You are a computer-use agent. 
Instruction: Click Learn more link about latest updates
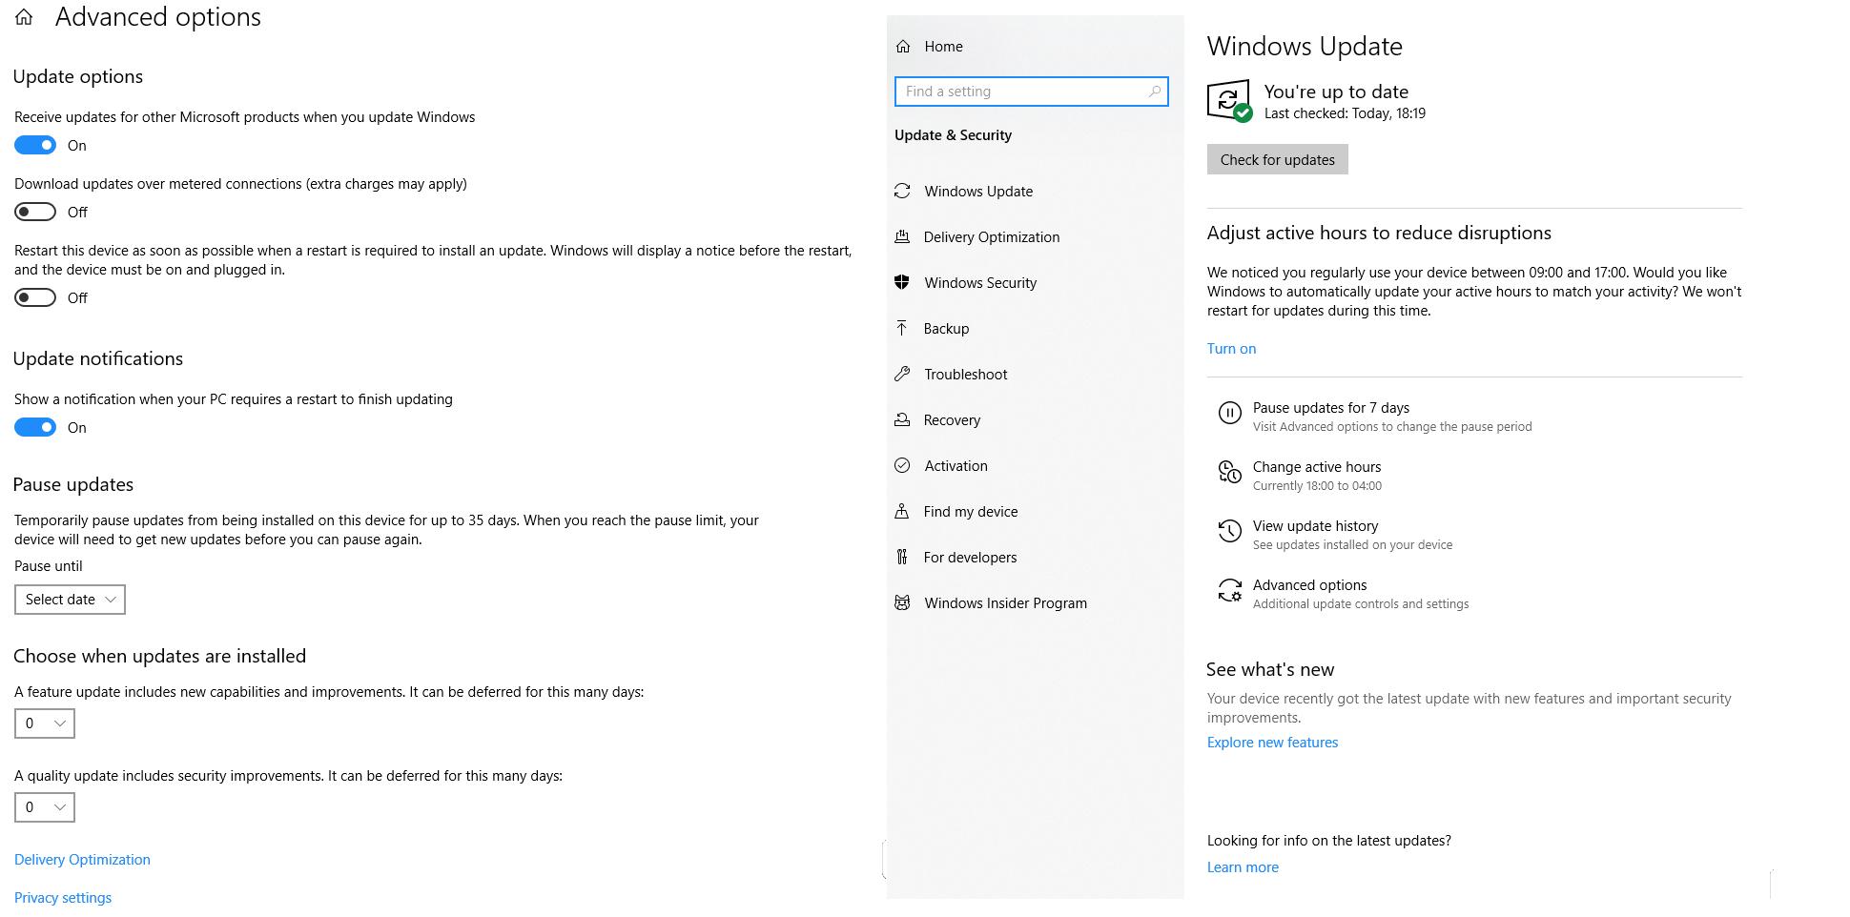1243,867
